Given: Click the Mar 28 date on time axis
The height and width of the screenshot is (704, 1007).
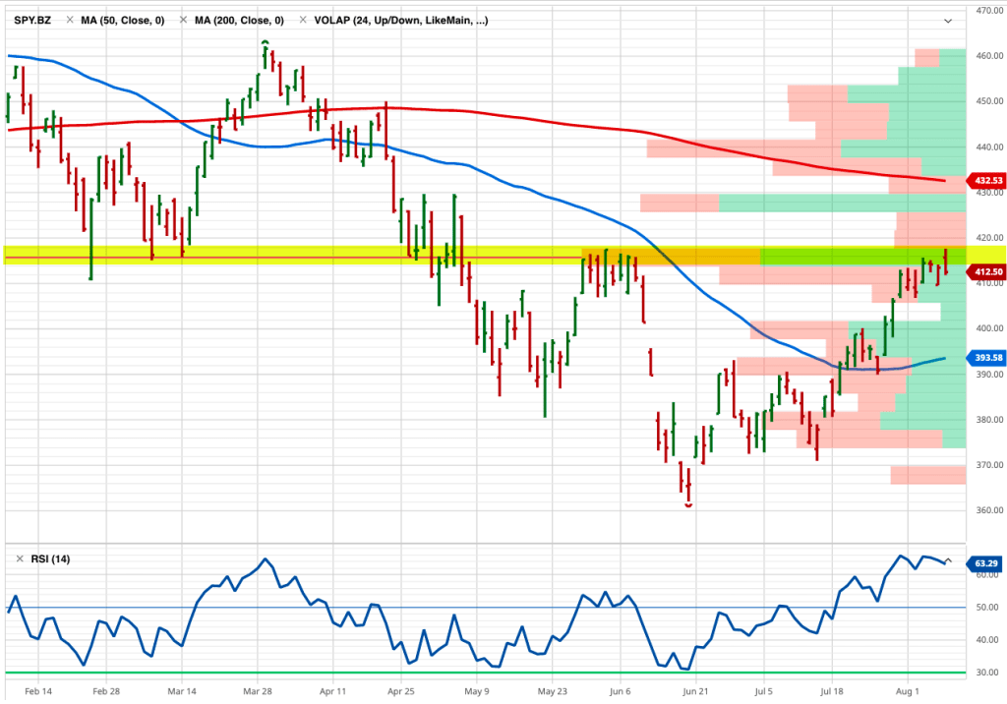Looking at the screenshot, I should click(x=258, y=691).
